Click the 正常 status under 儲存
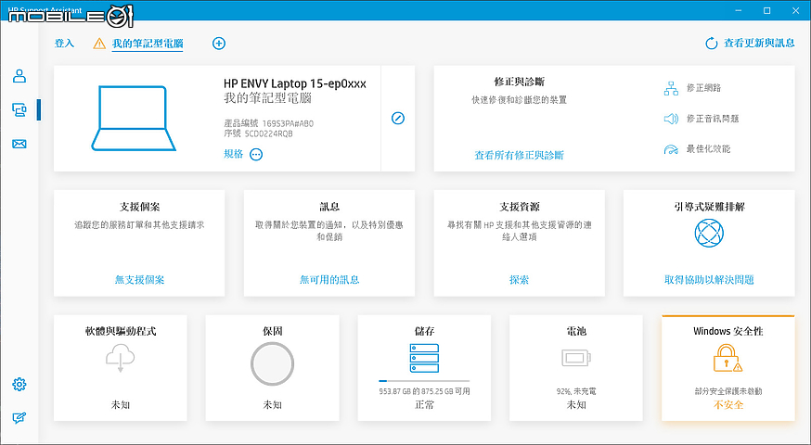811x445 pixels. (x=424, y=405)
